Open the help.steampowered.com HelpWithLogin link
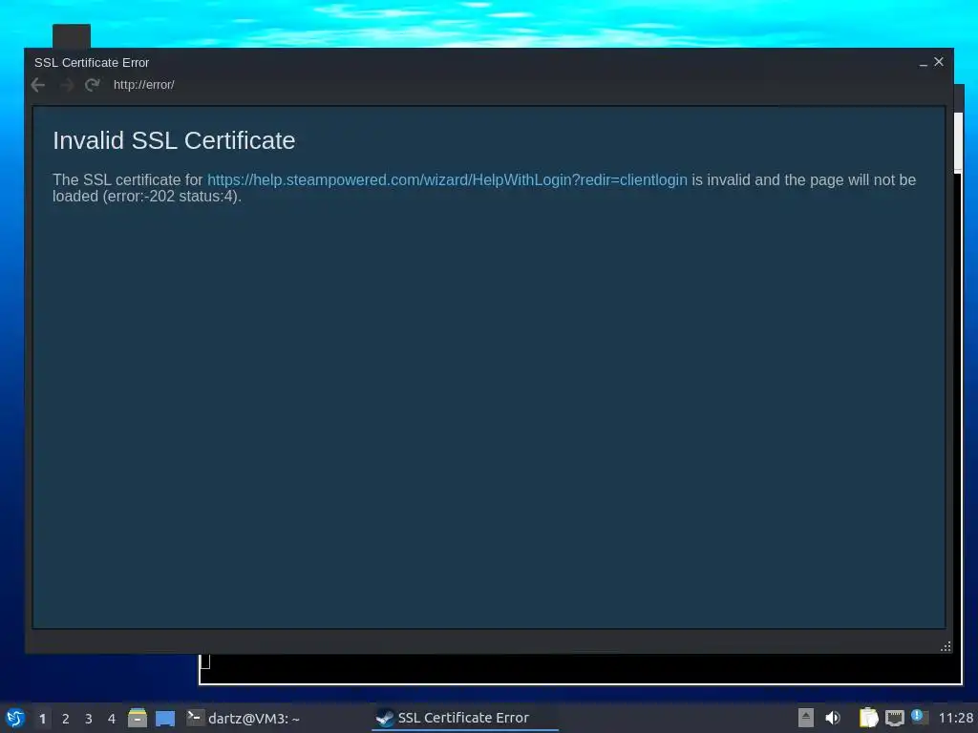This screenshot has height=733, width=978. point(447,179)
